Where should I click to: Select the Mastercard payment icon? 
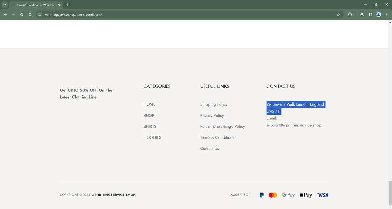pos(273,195)
